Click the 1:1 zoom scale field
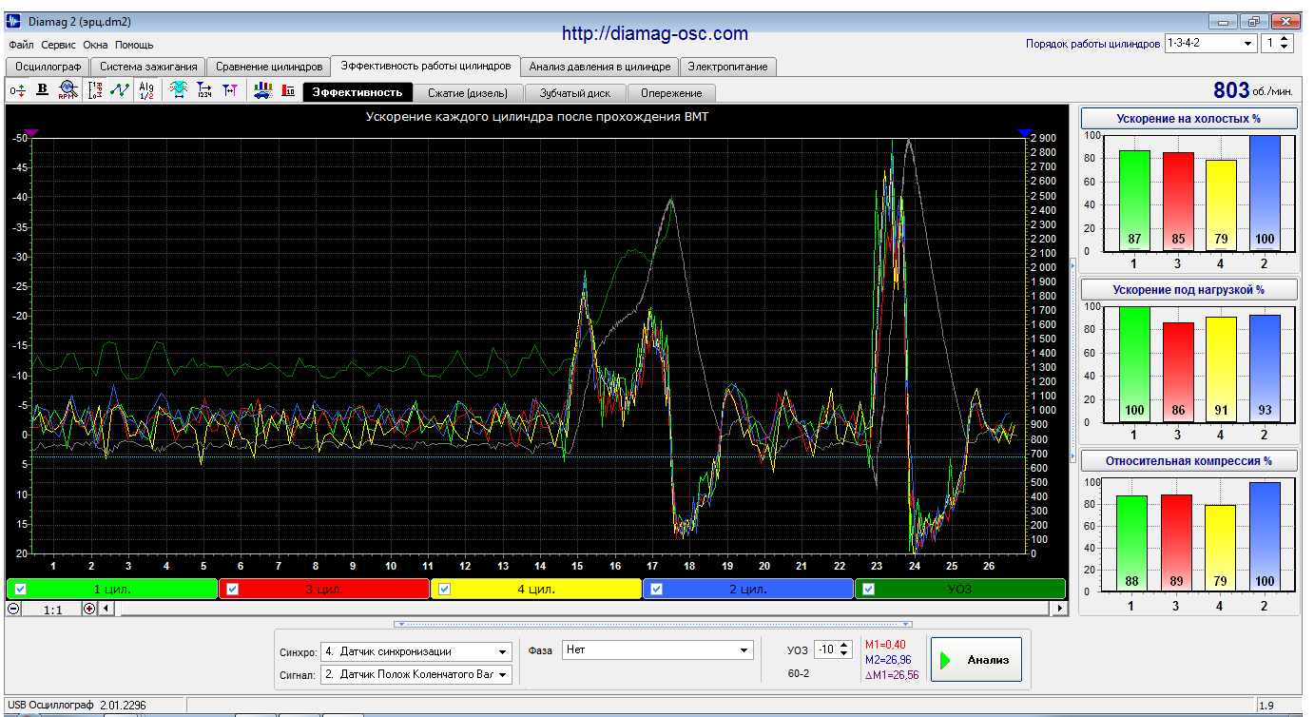This screenshot has height=717, width=1314. [52, 610]
